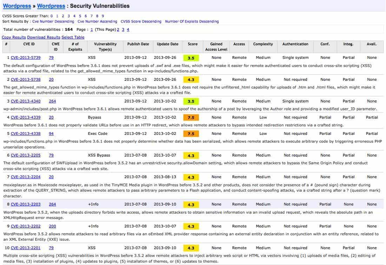Click the CWE ID column header
The image size is (386, 265).
coord(56,47)
